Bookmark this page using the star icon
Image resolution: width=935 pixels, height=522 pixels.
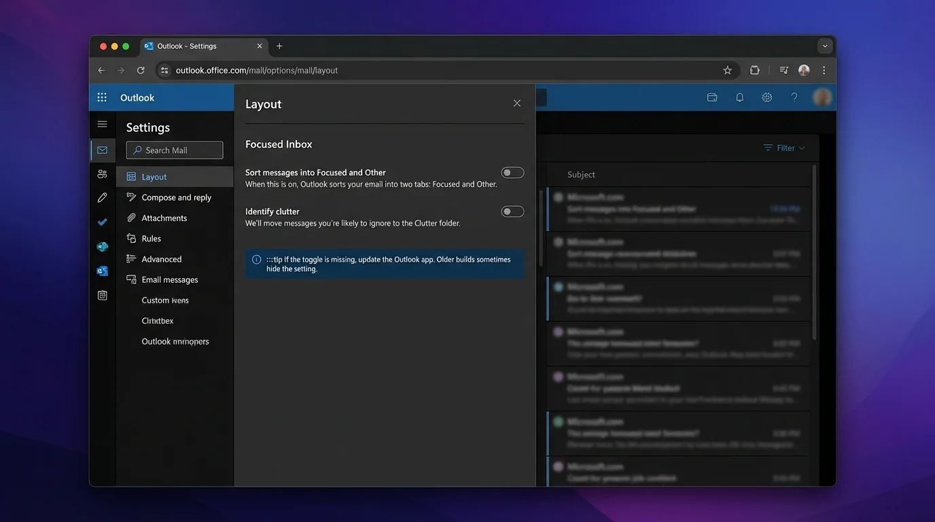(727, 69)
